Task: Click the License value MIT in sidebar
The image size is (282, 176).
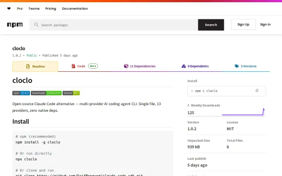Action: [x=230, y=129]
